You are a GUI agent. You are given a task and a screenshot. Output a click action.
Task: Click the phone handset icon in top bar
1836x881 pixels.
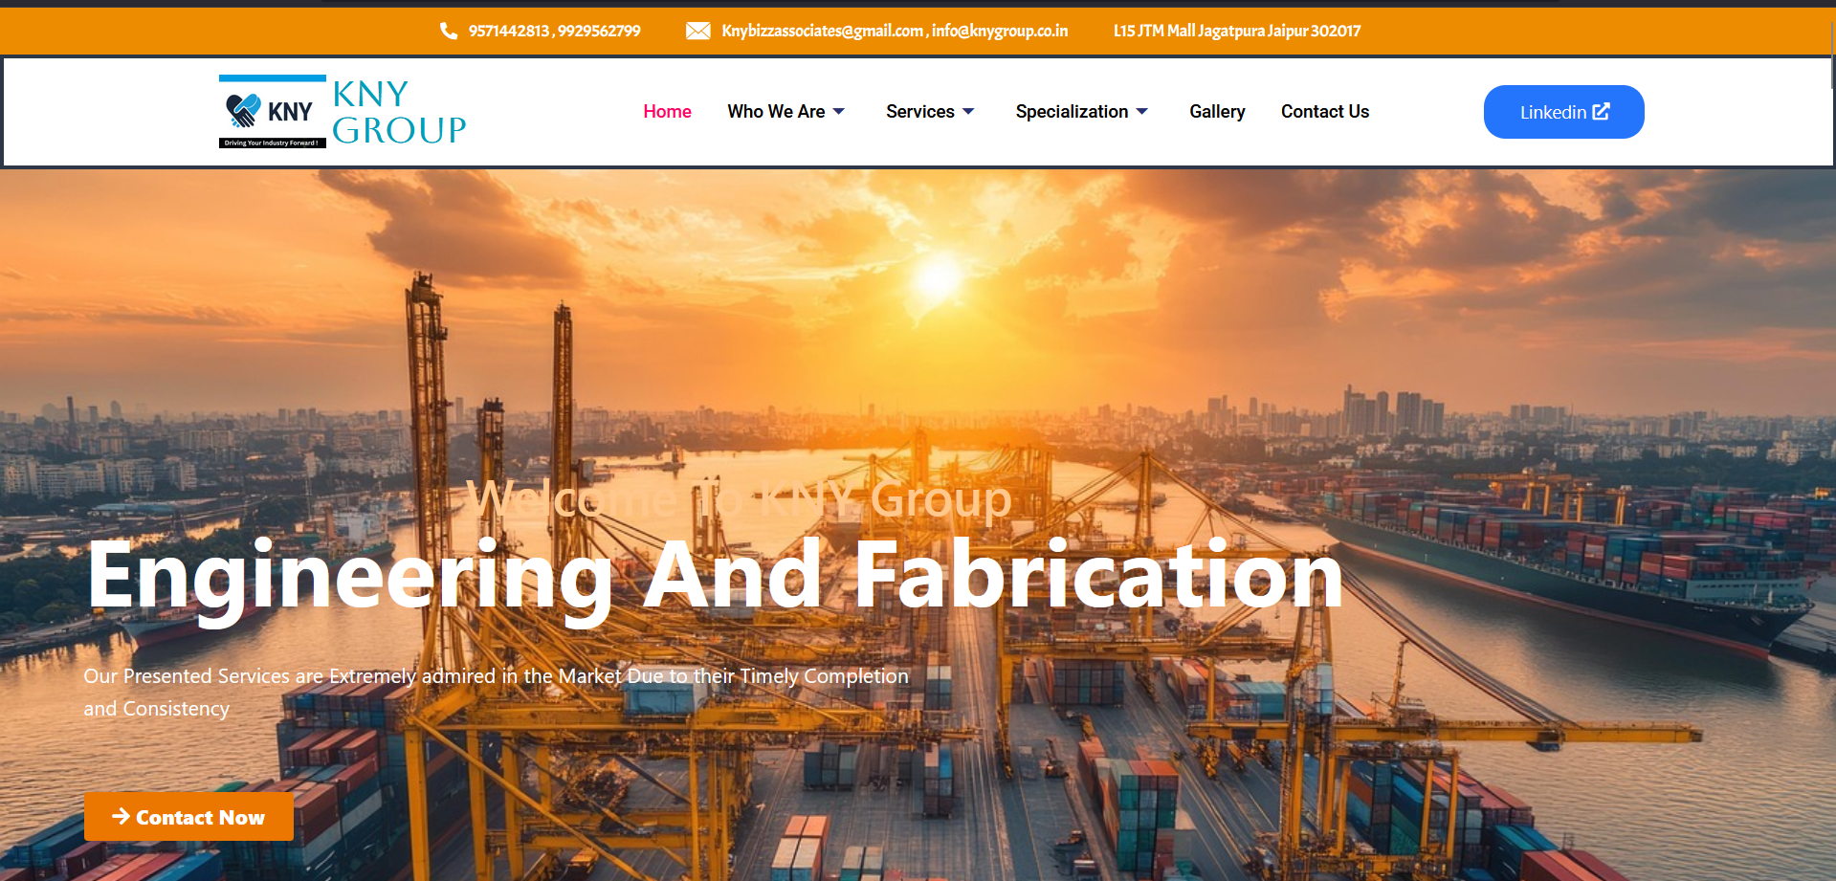[448, 31]
